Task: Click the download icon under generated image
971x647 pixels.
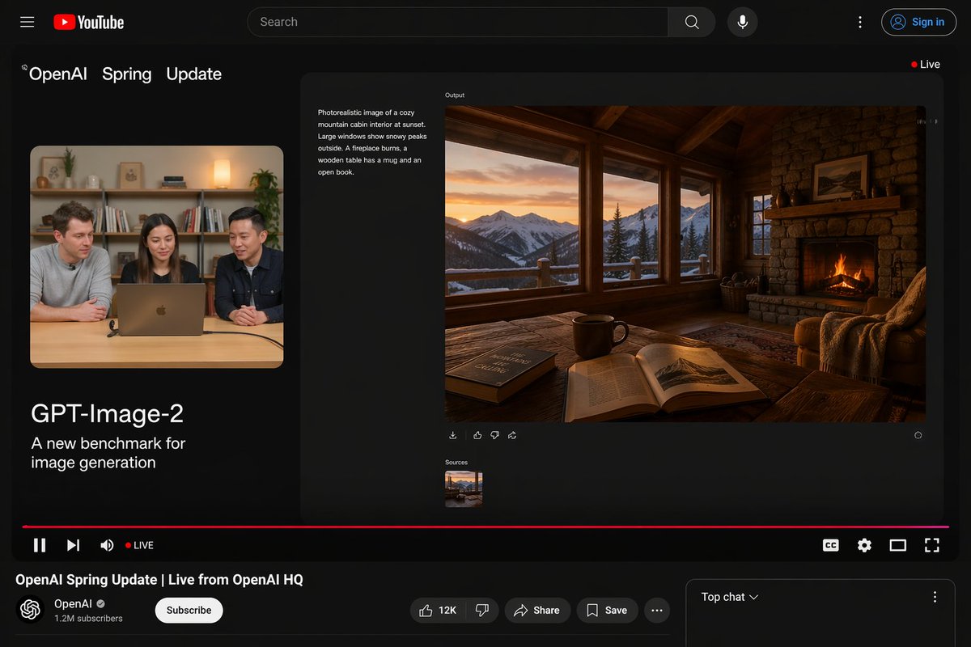Action: (x=453, y=435)
